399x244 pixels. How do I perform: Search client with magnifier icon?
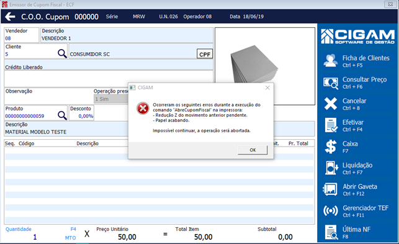tap(62, 53)
